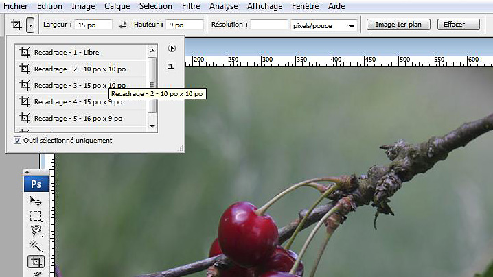Viewport: 493px width, 277px height.
Task: Click the Effacer button
Action: (459, 25)
